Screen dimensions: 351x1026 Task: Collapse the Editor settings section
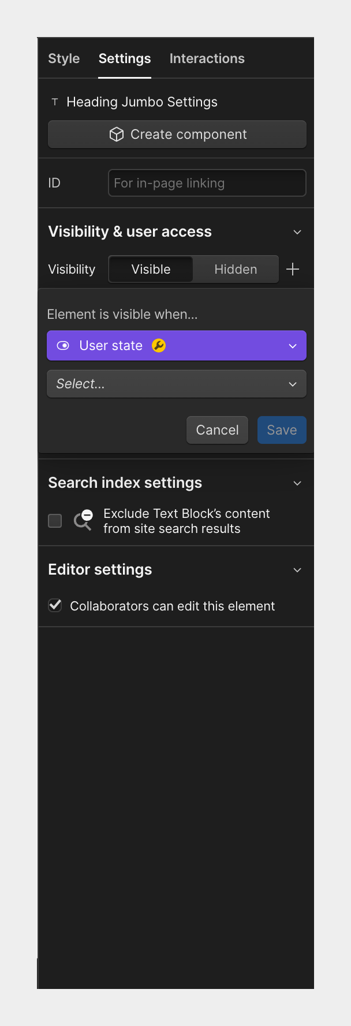click(x=297, y=570)
